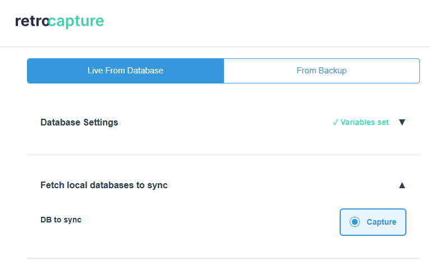430x265 pixels.
Task: Click Fetch local databases to sync heading
Action: click(x=104, y=185)
